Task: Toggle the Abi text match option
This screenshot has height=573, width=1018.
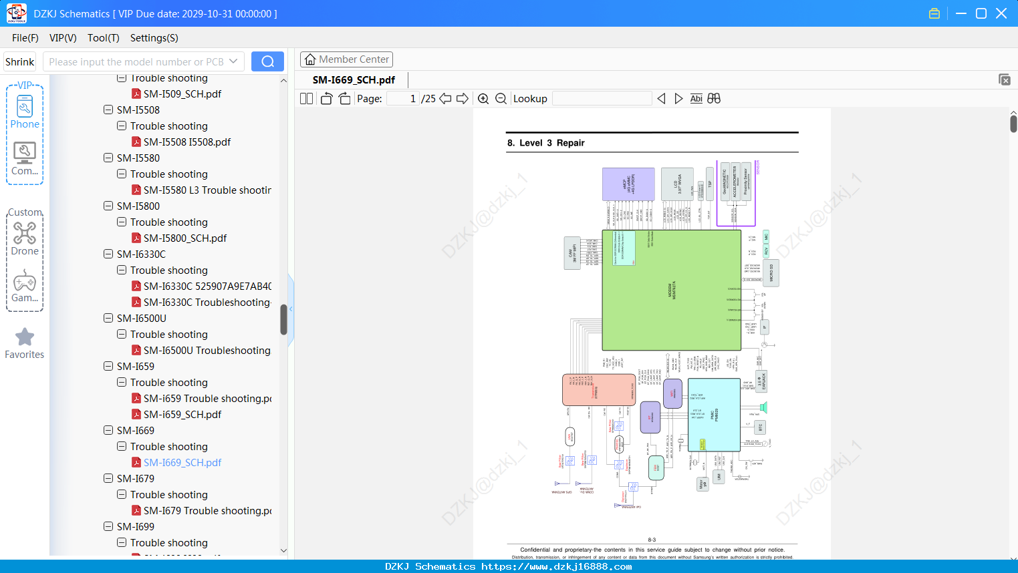Action: [x=696, y=99]
